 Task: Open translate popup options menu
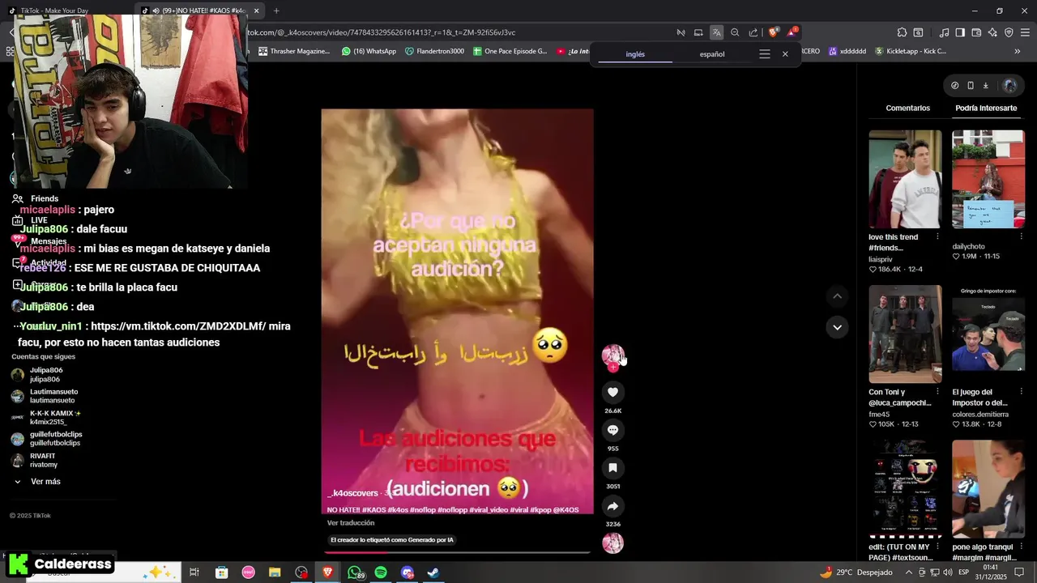tap(764, 54)
